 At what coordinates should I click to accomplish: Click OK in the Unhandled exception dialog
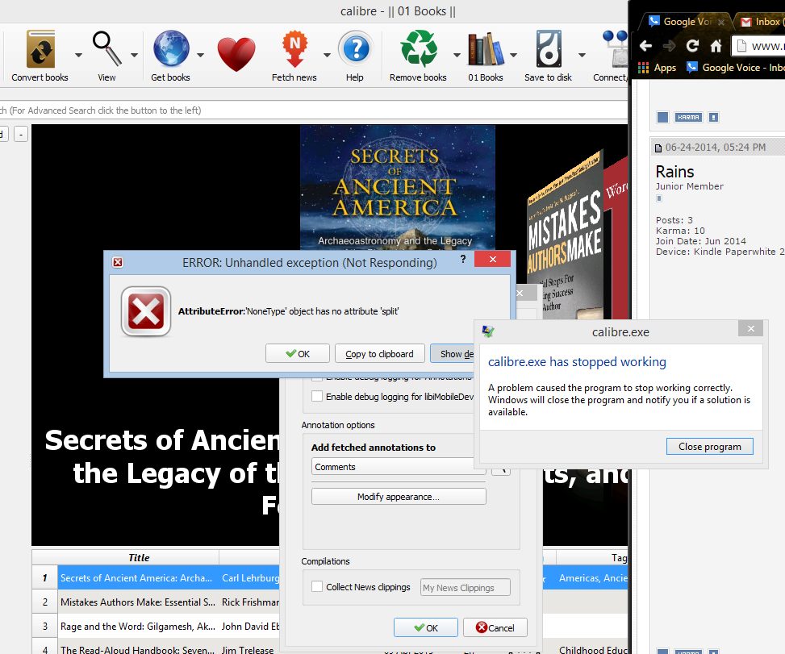pos(298,353)
